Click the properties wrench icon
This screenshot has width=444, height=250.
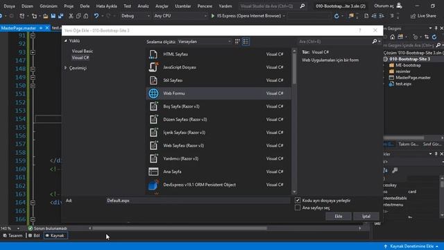(395, 170)
